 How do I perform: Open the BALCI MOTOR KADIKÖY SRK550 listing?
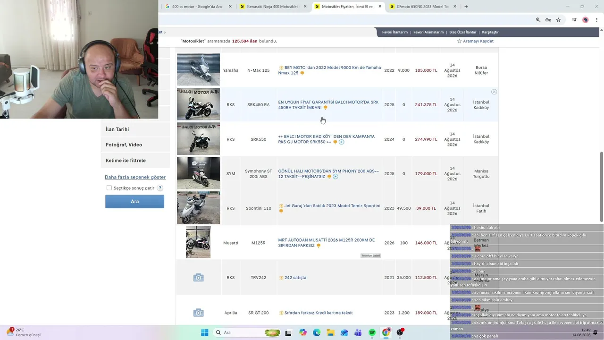coord(327,139)
